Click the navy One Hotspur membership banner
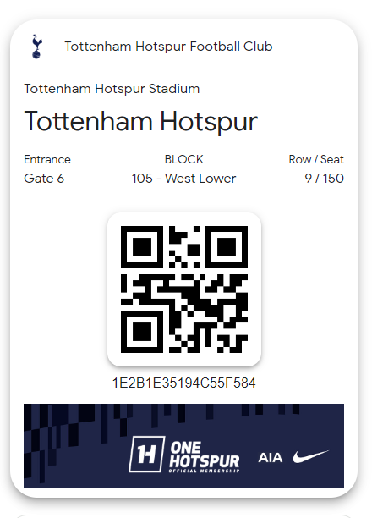 183,445
